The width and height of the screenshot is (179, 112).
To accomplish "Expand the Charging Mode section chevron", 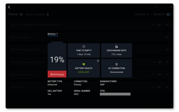I will (x=167, y=37).
